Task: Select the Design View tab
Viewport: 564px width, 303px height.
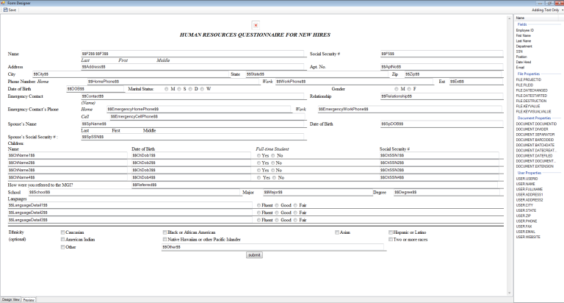Action: coord(10,300)
